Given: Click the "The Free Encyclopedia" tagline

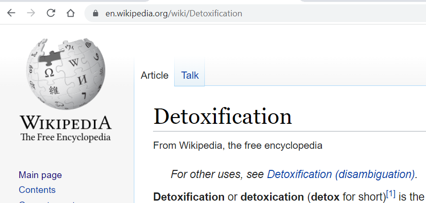Looking at the screenshot, I should (65, 137).
